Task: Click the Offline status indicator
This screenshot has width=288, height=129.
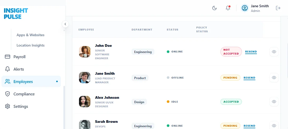Action: [x=175, y=78]
